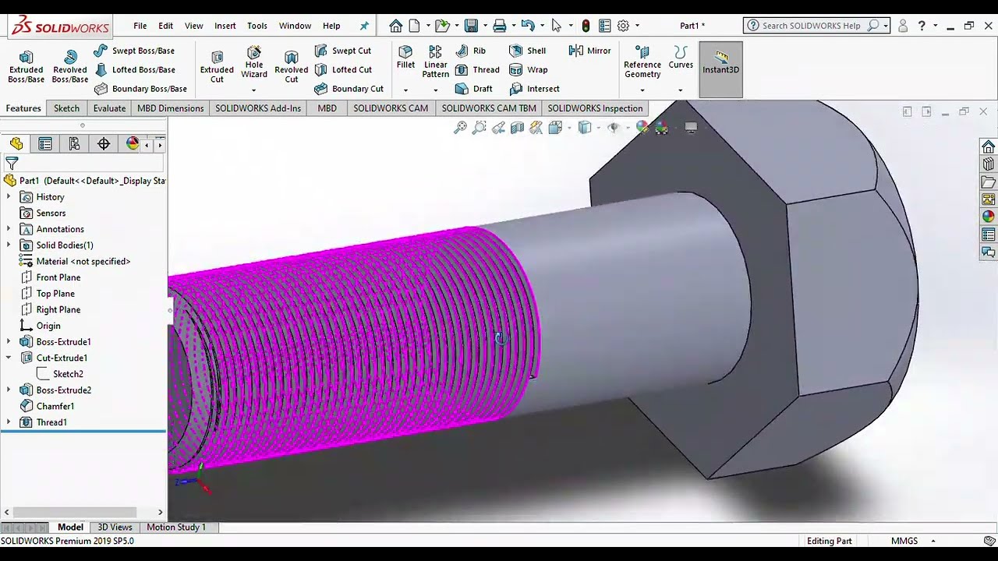
Task: Open the Options gear icon
Action: point(623,26)
